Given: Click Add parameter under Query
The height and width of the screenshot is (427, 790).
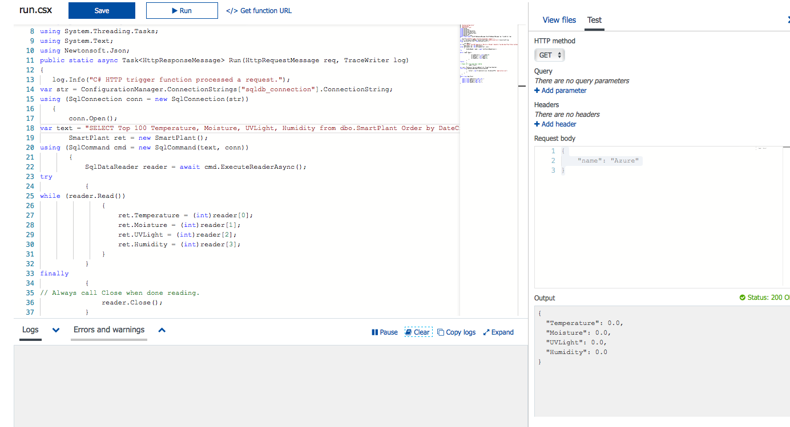Looking at the screenshot, I should click(561, 91).
